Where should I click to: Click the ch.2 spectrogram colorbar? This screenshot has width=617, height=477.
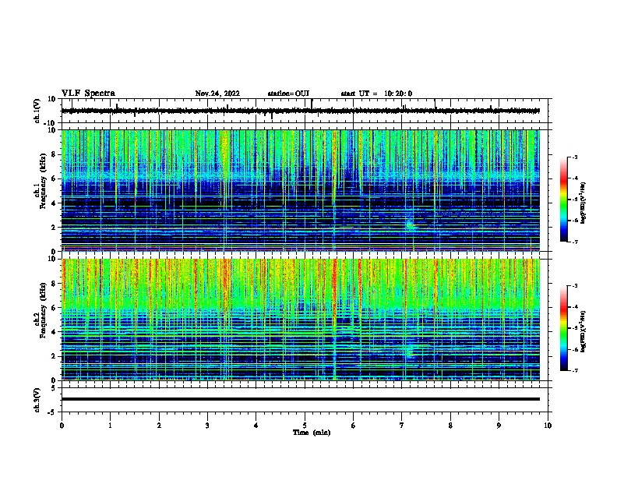(564, 328)
